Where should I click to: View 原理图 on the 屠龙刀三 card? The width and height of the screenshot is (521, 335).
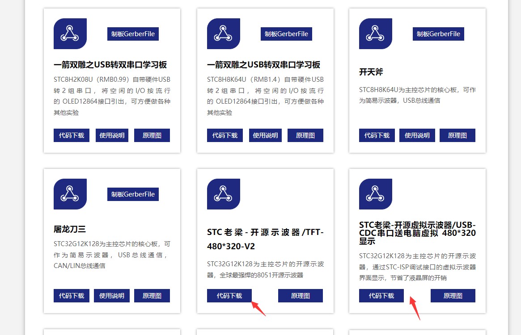click(152, 296)
